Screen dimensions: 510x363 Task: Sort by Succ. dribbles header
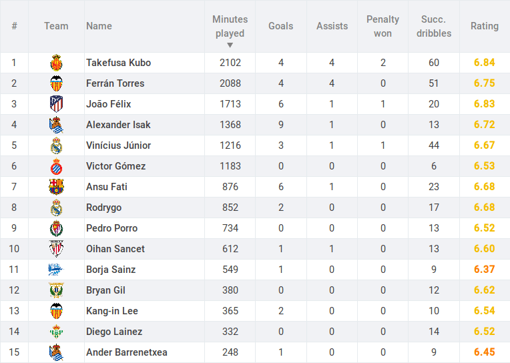click(434, 26)
